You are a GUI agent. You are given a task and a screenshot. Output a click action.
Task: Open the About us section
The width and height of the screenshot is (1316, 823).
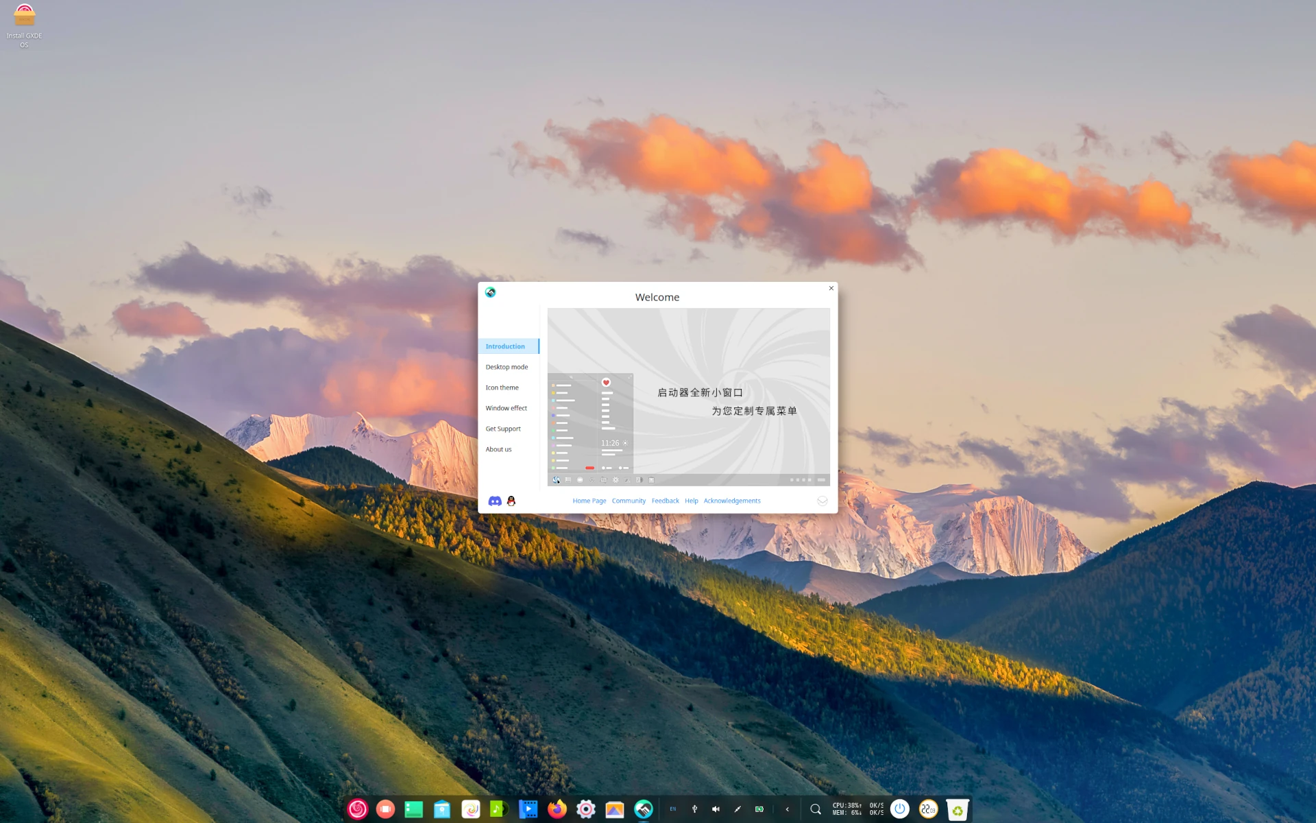[x=498, y=449]
